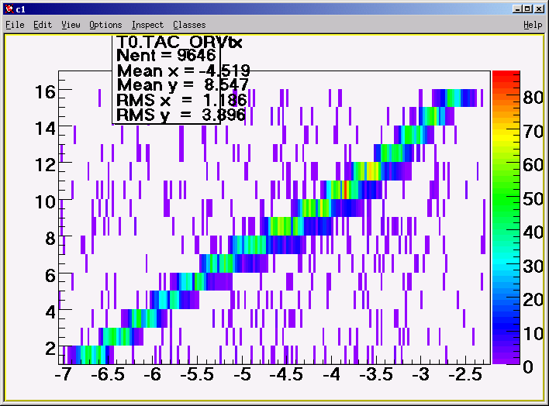Click the x-axis label -4.5
Screen dimensions: 549x406
pos(286,374)
